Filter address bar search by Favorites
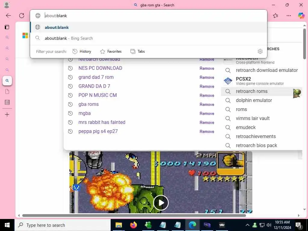This screenshot has height=231, width=308. pos(111,51)
